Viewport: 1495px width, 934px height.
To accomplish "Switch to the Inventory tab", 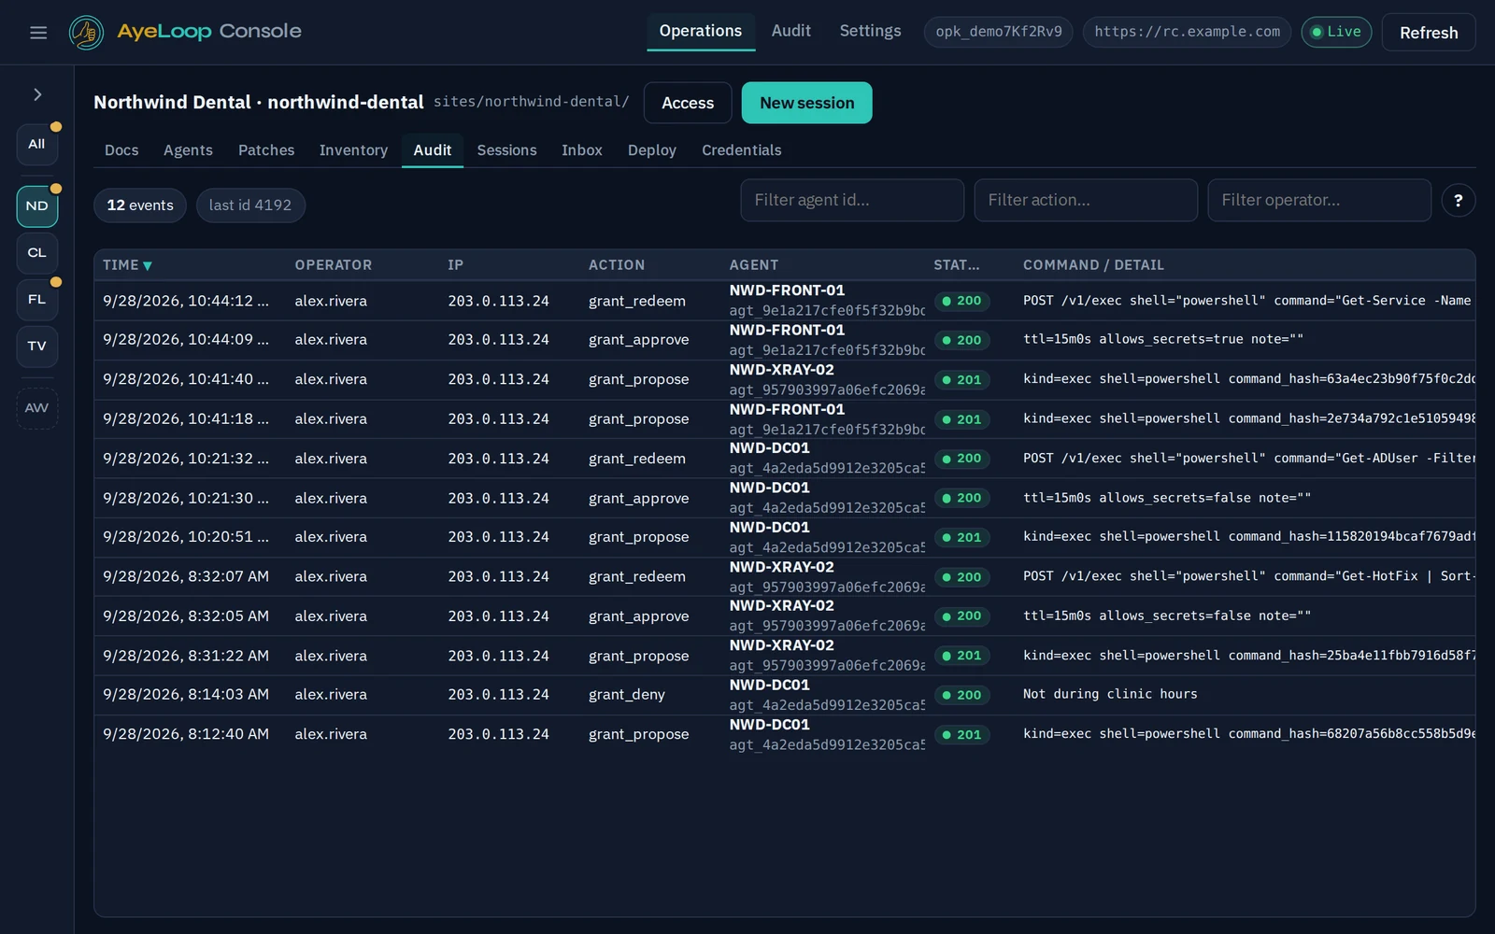I will click(x=353, y=150).
